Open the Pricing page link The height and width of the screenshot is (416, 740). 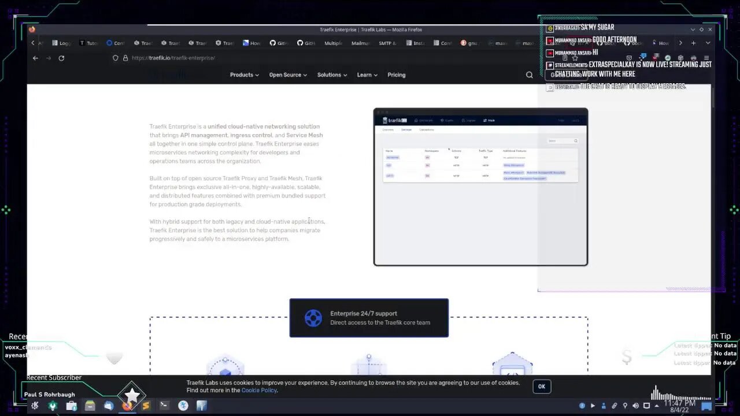(397, 75)
